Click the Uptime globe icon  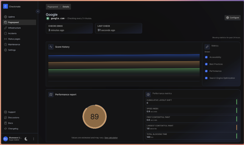[x=5, y=17]
